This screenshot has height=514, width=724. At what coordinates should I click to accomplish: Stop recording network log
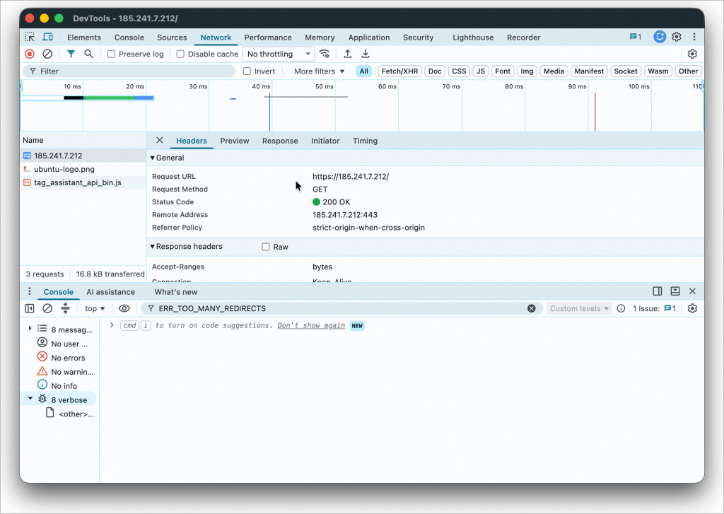click(x=30, y=54)
